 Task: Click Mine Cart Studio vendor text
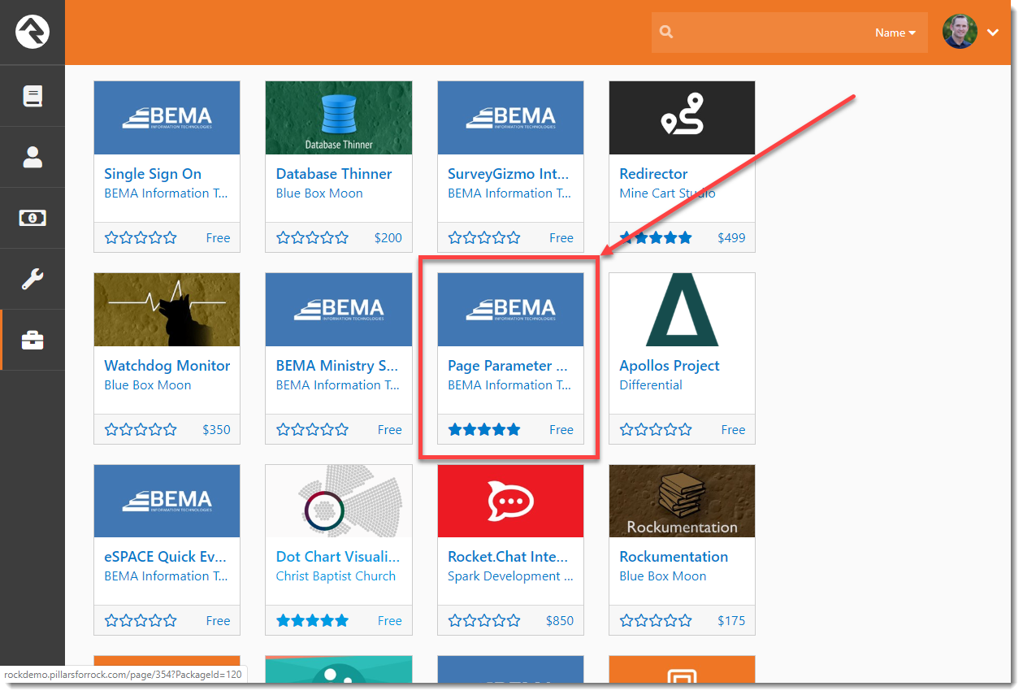[x=667, y=193]
